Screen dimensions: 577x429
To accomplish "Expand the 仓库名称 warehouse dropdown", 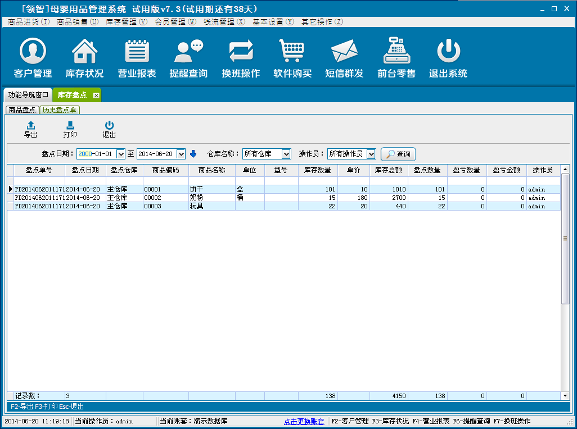I will pyautogui.click(x=286, y=154).
